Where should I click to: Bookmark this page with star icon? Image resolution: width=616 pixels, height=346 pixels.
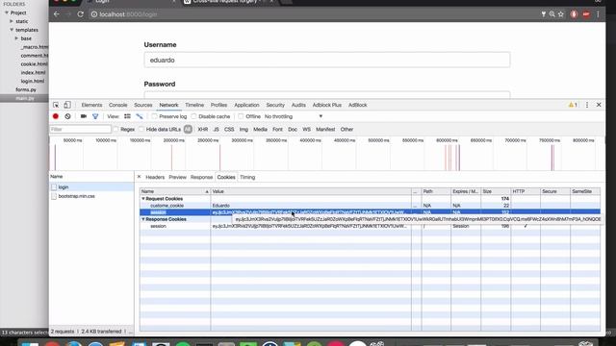pyautogui.click(x=561, y=14)
